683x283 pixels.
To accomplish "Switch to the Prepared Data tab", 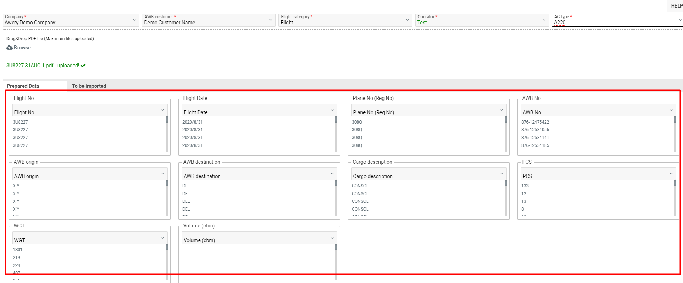I will (23, 86).
